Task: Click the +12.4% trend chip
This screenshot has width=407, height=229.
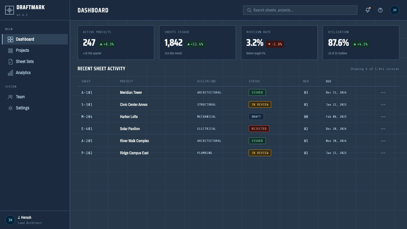Action: tap(195, 44)
